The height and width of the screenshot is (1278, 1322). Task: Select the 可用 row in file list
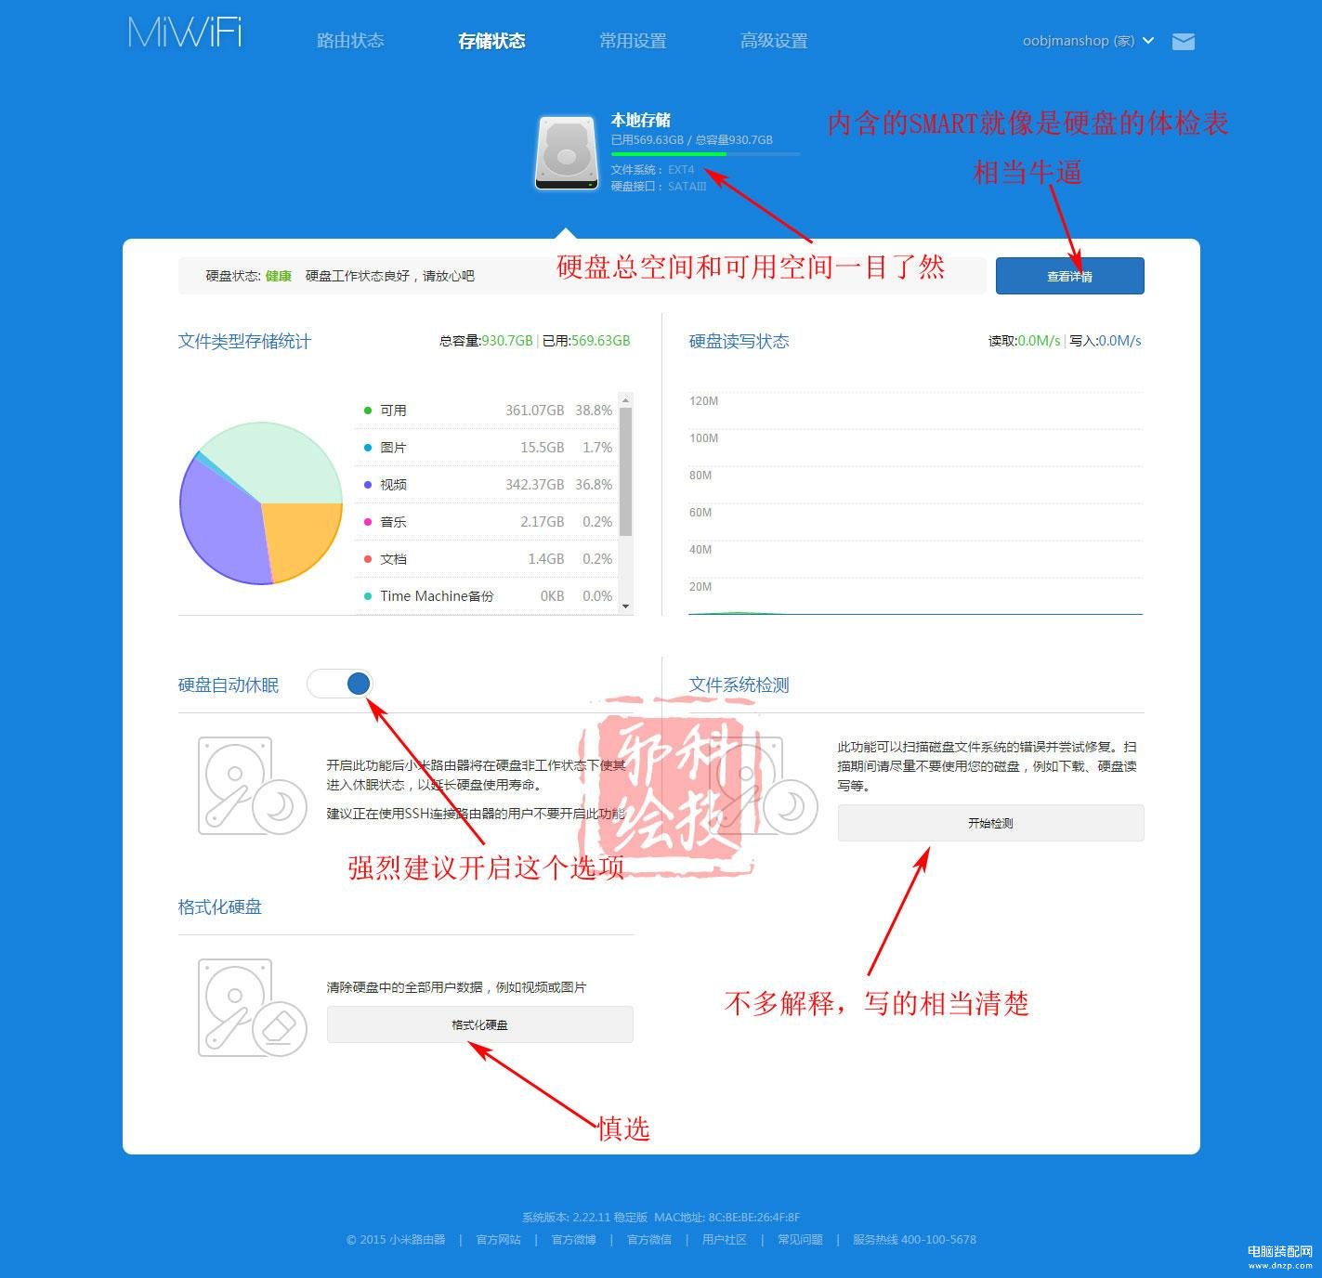pos(486,410)
